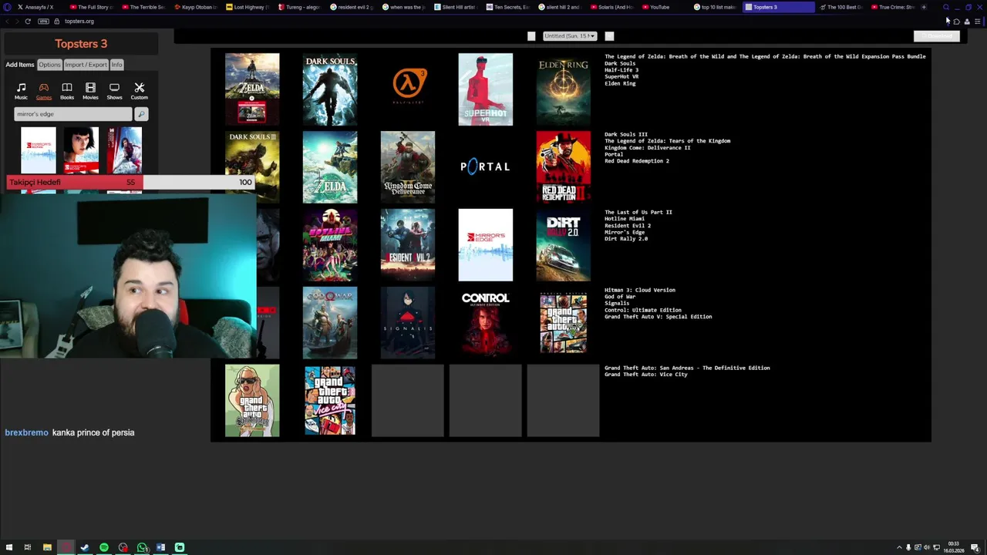Pick the Faith close-up Mirror's Edge result
Screen dimensions: 987x555
coord(81,150)
